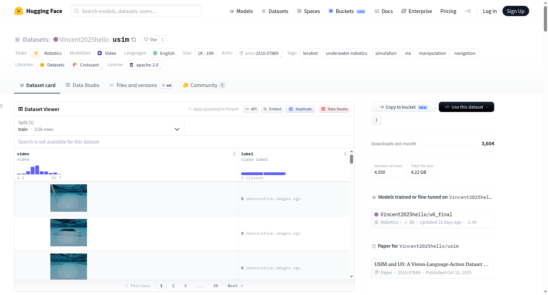This screenshot has height=295, width=548.
Task: Click the Vincent2025hello avatar in the title
Action: 56,39
